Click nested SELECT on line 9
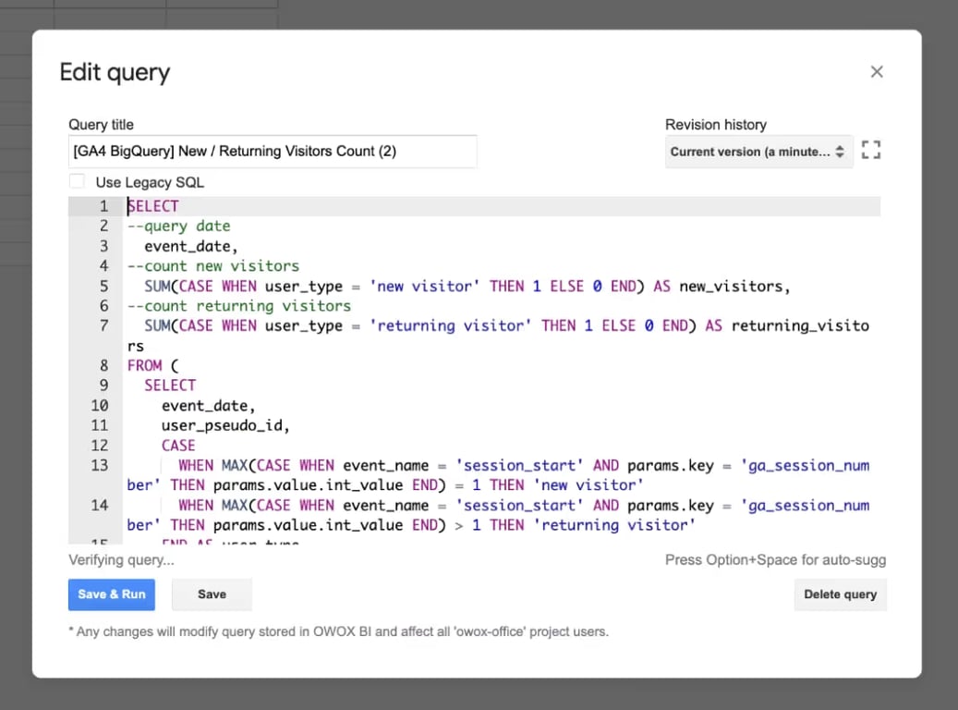This screenshot has width=958, height=710. [170, 386]
